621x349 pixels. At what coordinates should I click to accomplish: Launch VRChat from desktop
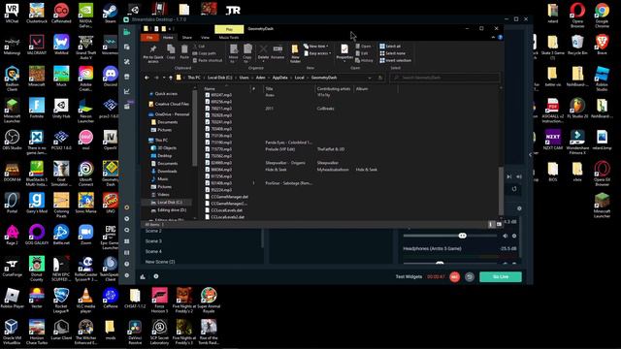(x=12, y=13)
